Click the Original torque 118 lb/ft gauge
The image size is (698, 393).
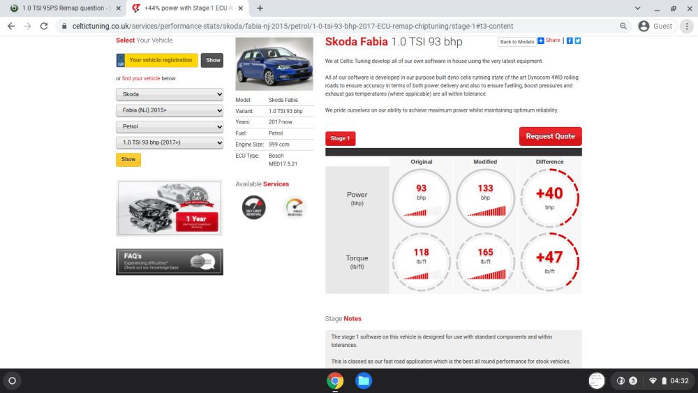(421, 262)
